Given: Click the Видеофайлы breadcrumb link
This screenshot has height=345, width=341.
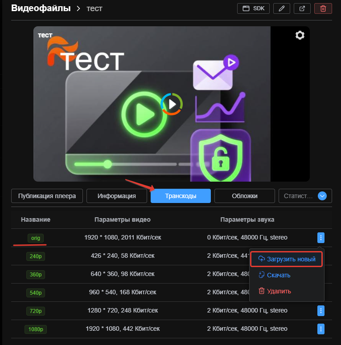Looking at the screenshot, I should 41,8.
